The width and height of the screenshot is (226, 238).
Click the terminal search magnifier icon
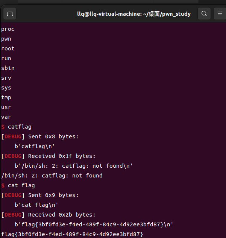click(204, 14)
